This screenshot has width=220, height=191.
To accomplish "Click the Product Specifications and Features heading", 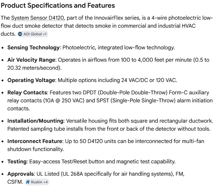I will click(58, 6).
